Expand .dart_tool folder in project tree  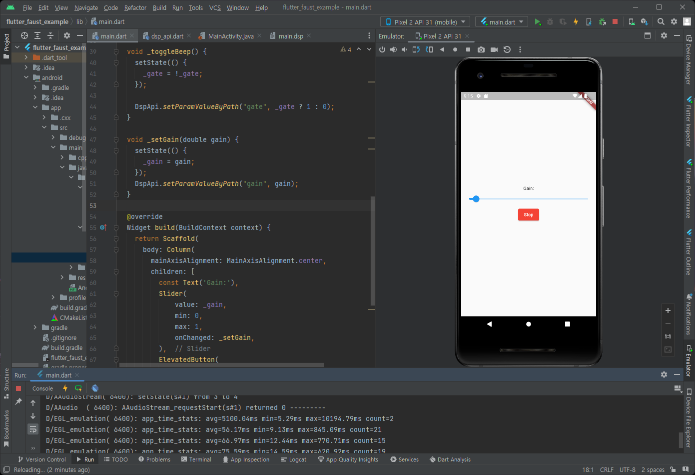(x=26, y=57)
